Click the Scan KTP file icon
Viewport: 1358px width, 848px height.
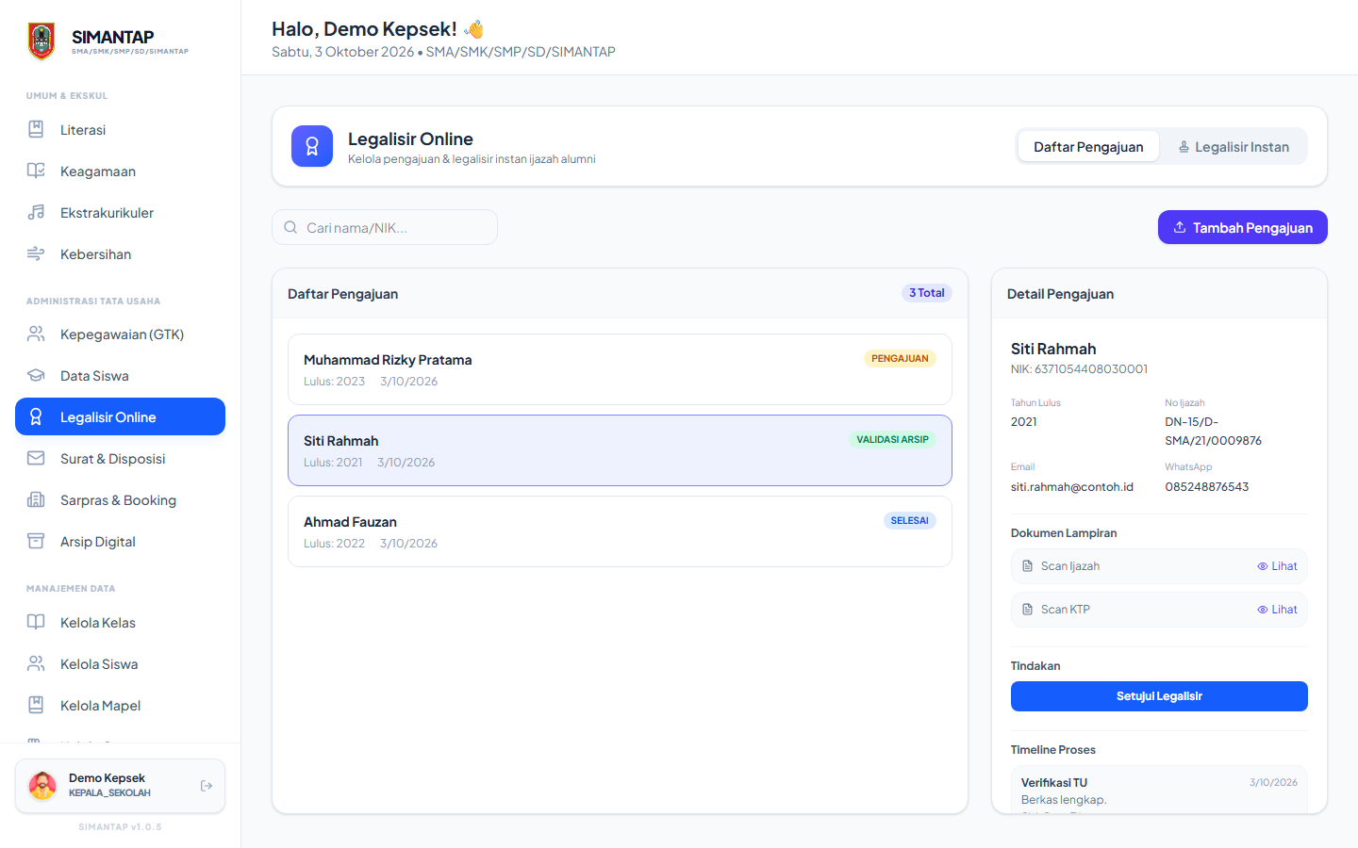tap(1028, 610)
